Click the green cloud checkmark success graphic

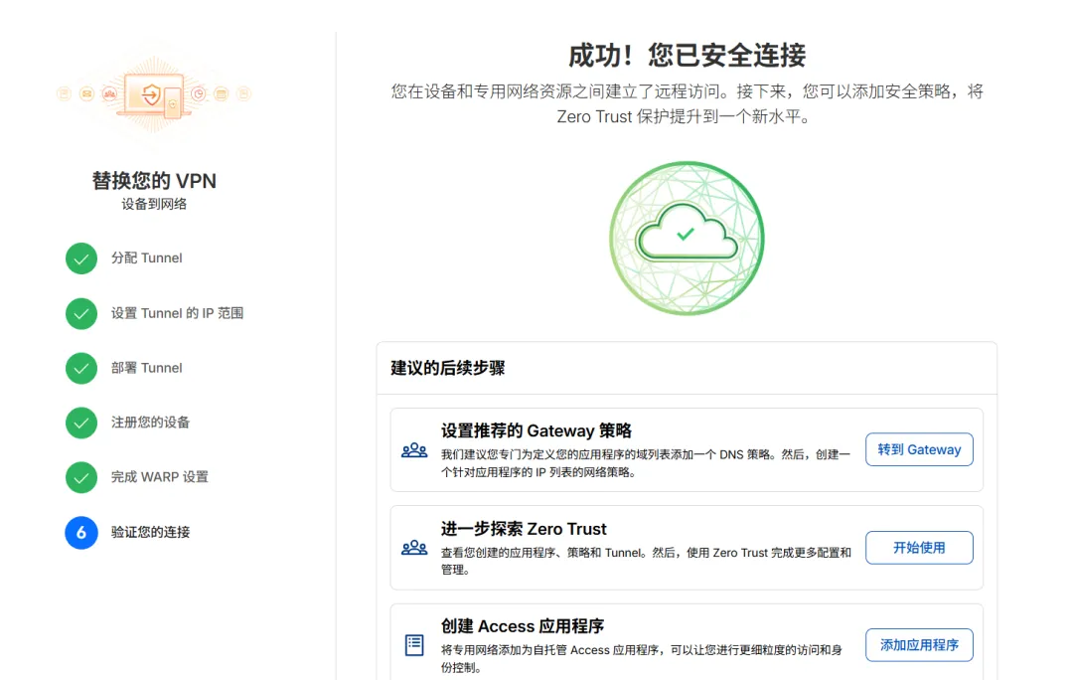click(x=687, y=239)
